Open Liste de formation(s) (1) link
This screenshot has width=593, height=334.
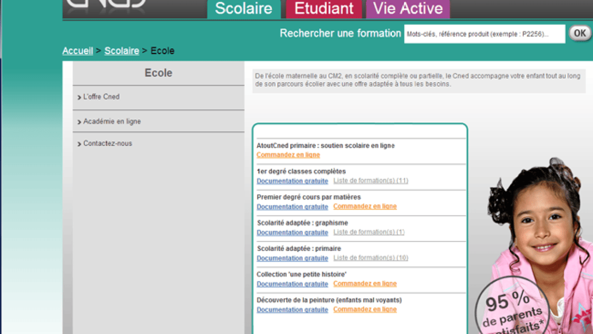(x=369, y=232)
